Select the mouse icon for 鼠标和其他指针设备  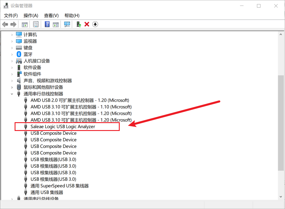coord(19,87)
